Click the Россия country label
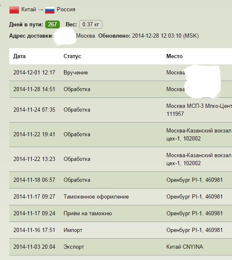This screenshot has height=260, width=232. pyautogui.click(x=66, y=10)
